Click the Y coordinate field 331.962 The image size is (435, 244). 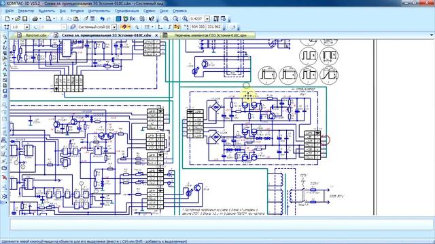tap(213, 27)
